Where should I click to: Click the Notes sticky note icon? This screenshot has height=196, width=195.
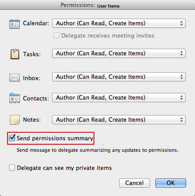15,120
